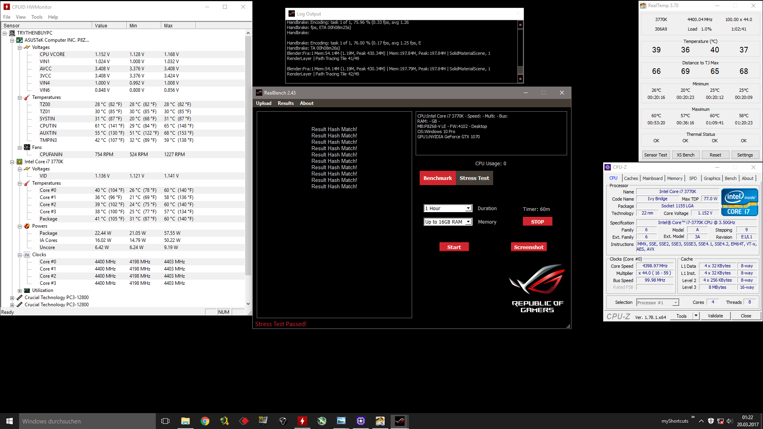Open the HWMonitor Help menu

(x=53, y=17)
